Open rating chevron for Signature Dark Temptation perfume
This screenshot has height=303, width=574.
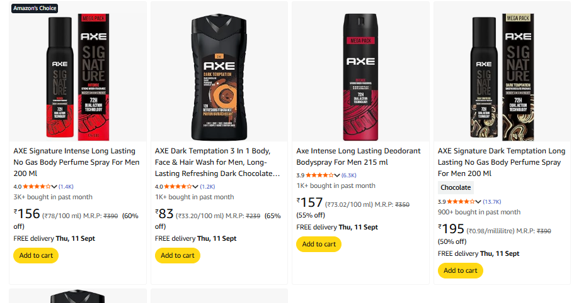pyautogui.click(x=479, y=202)
